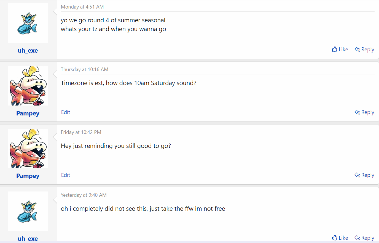The image size is (379, 243).
Task: Click the "Monday at 4:51 AM" timestamp
Action: [82, 7]
